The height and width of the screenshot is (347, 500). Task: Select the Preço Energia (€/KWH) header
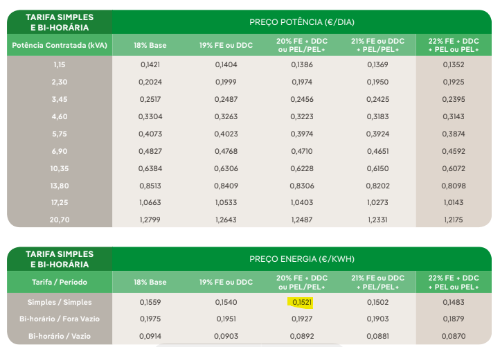click(302, 259)
